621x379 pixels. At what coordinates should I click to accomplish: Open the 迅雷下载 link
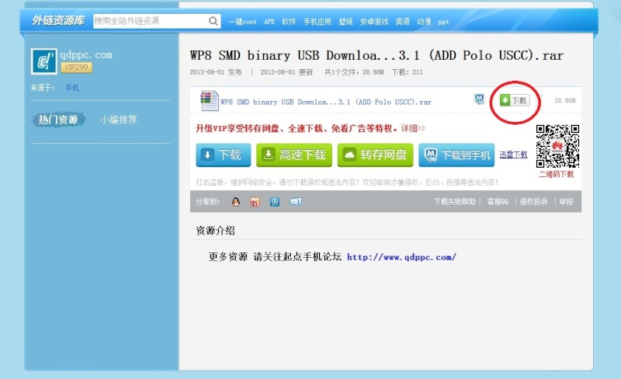click(513, 155)
